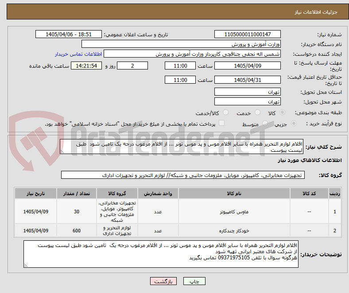Click the تعداد / مقدار column header
The height and width of the screenshot is (293, 349).
pos(77,193)
